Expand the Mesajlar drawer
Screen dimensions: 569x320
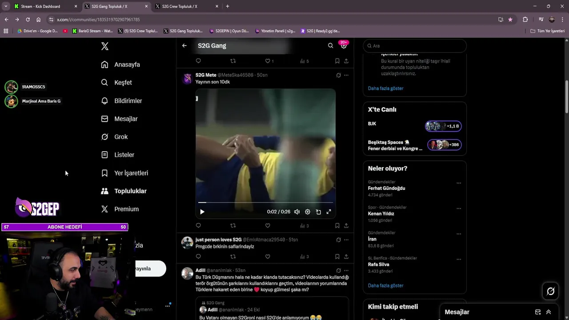click(549, 312)
